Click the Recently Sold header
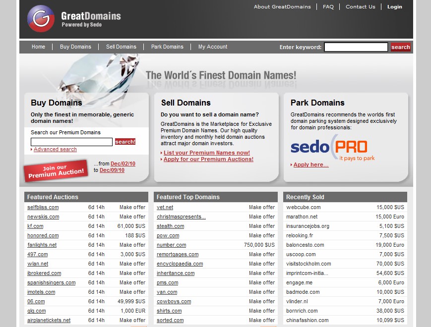The image size is (431, 327). (345, 197)
